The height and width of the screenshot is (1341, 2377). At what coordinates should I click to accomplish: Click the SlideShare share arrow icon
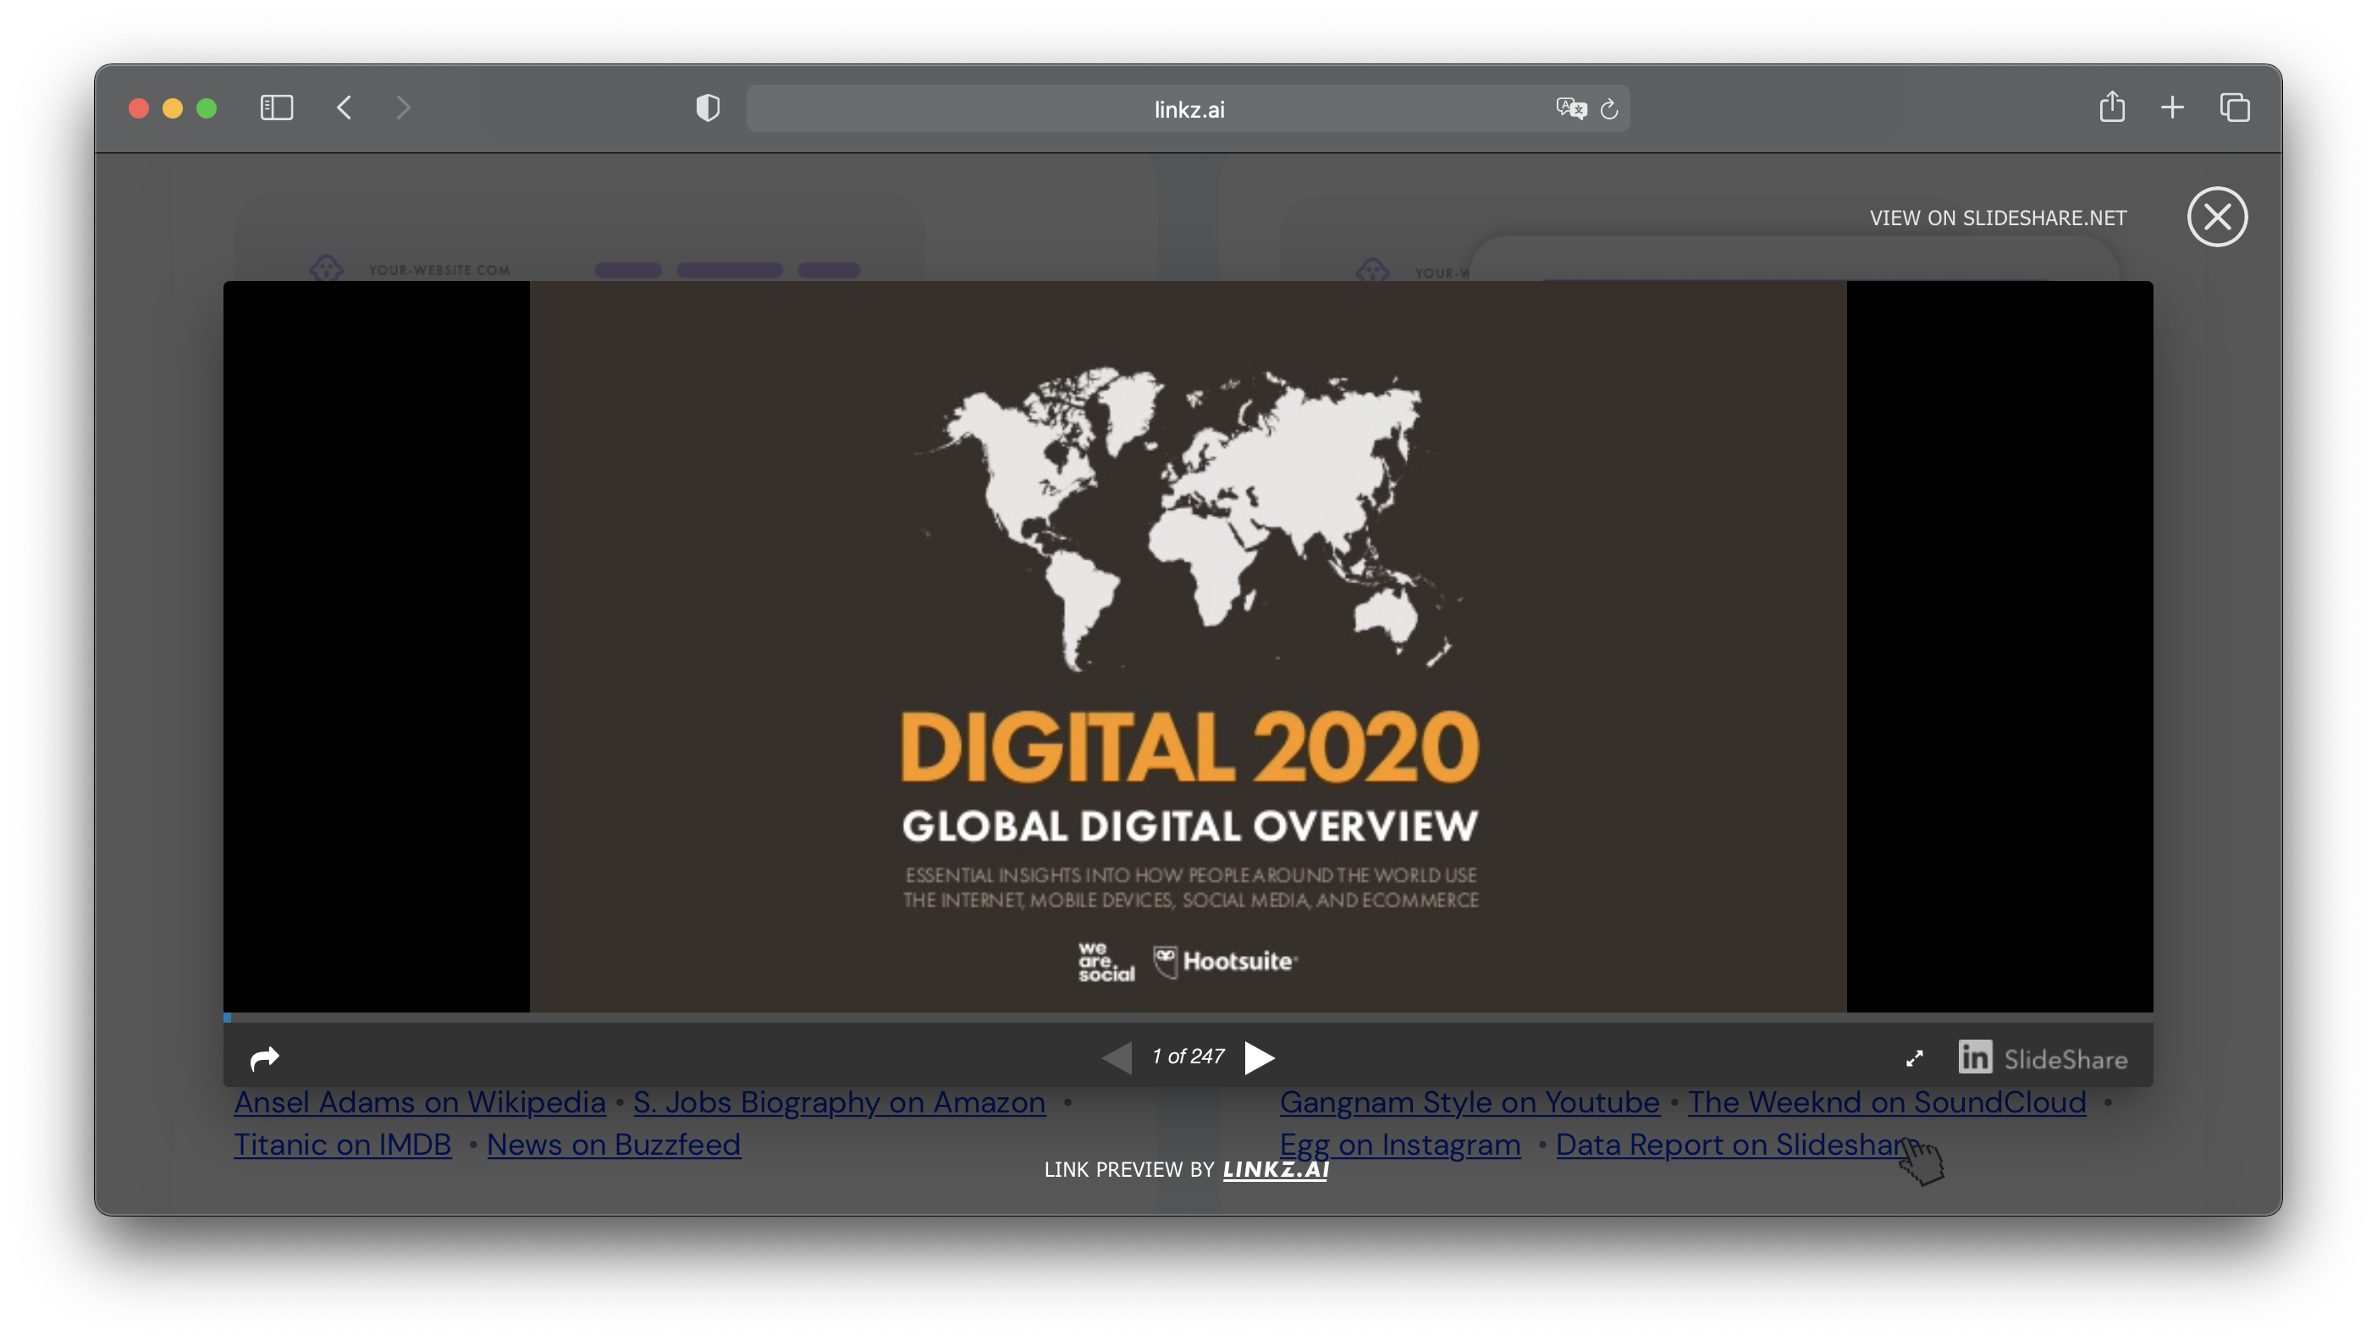[264, 1057]
